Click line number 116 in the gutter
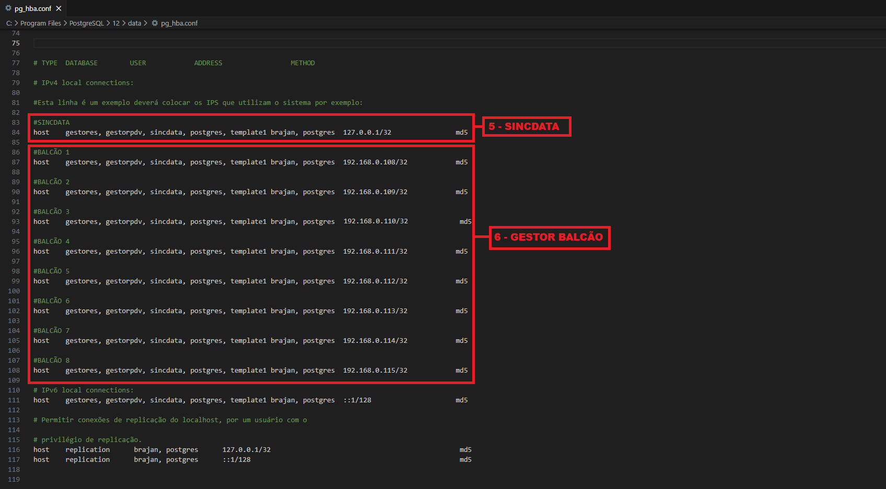 pyautogui.click(x=14, y=450)
